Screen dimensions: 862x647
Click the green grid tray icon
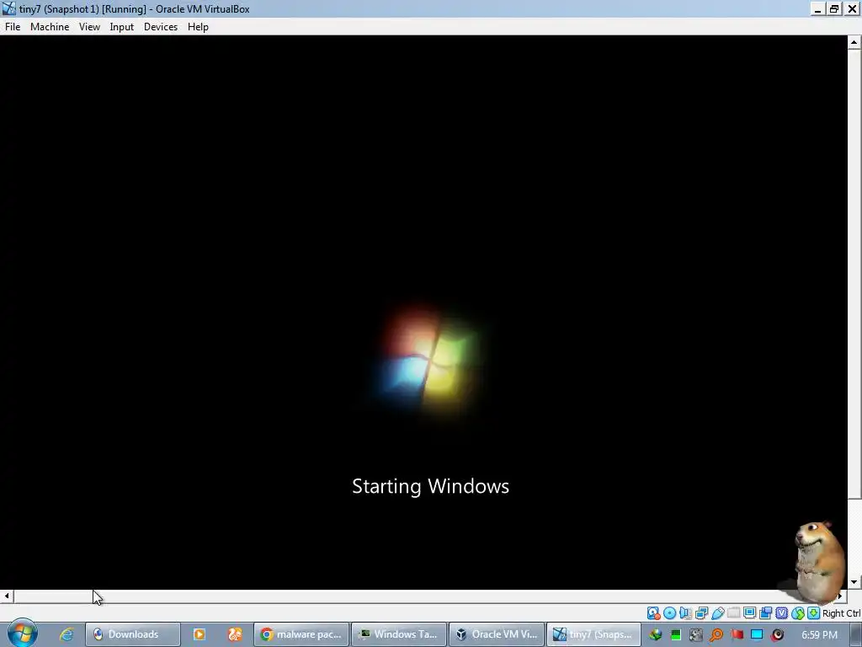pyautogui.click(x=676, y=635)
